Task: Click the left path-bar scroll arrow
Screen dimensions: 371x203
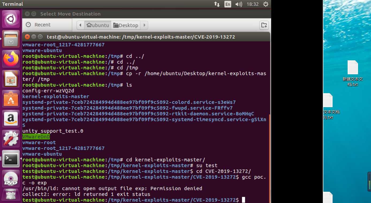Action: (x=80, y=25)
